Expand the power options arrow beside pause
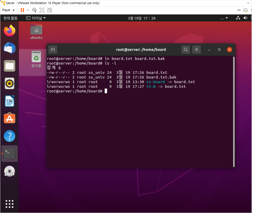 28,10
